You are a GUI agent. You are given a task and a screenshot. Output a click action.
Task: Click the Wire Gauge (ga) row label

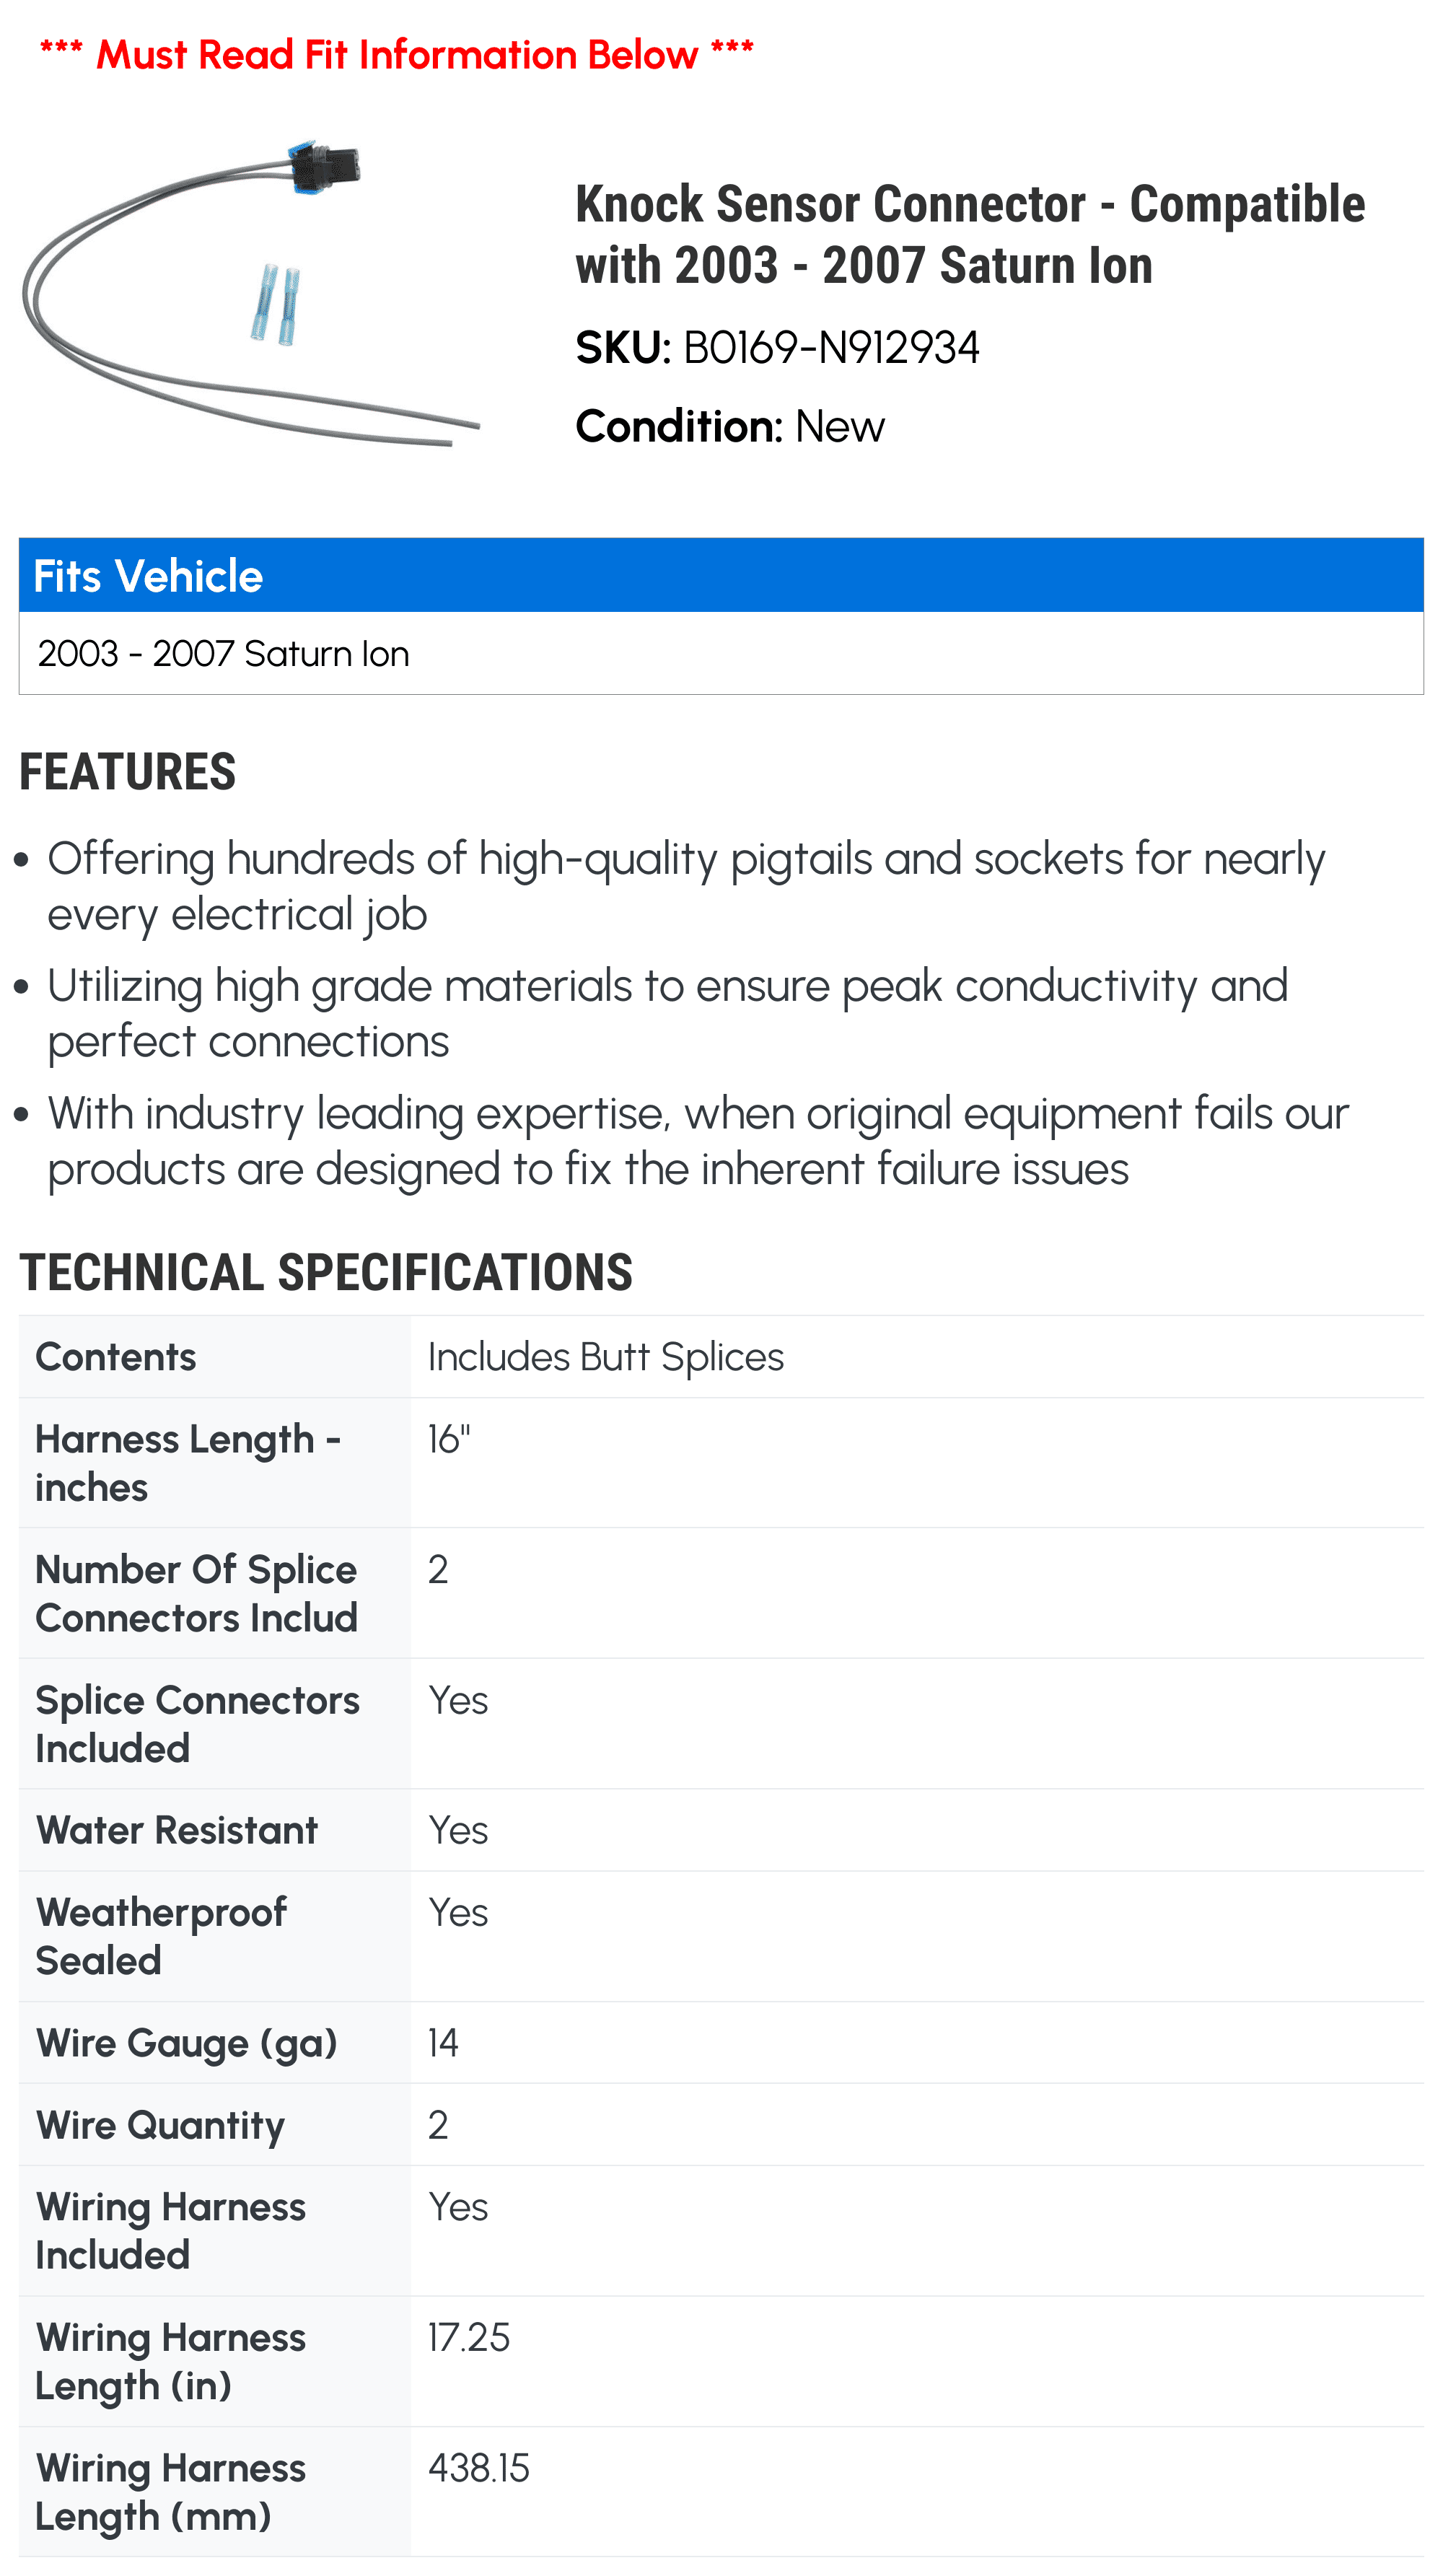186,2043
